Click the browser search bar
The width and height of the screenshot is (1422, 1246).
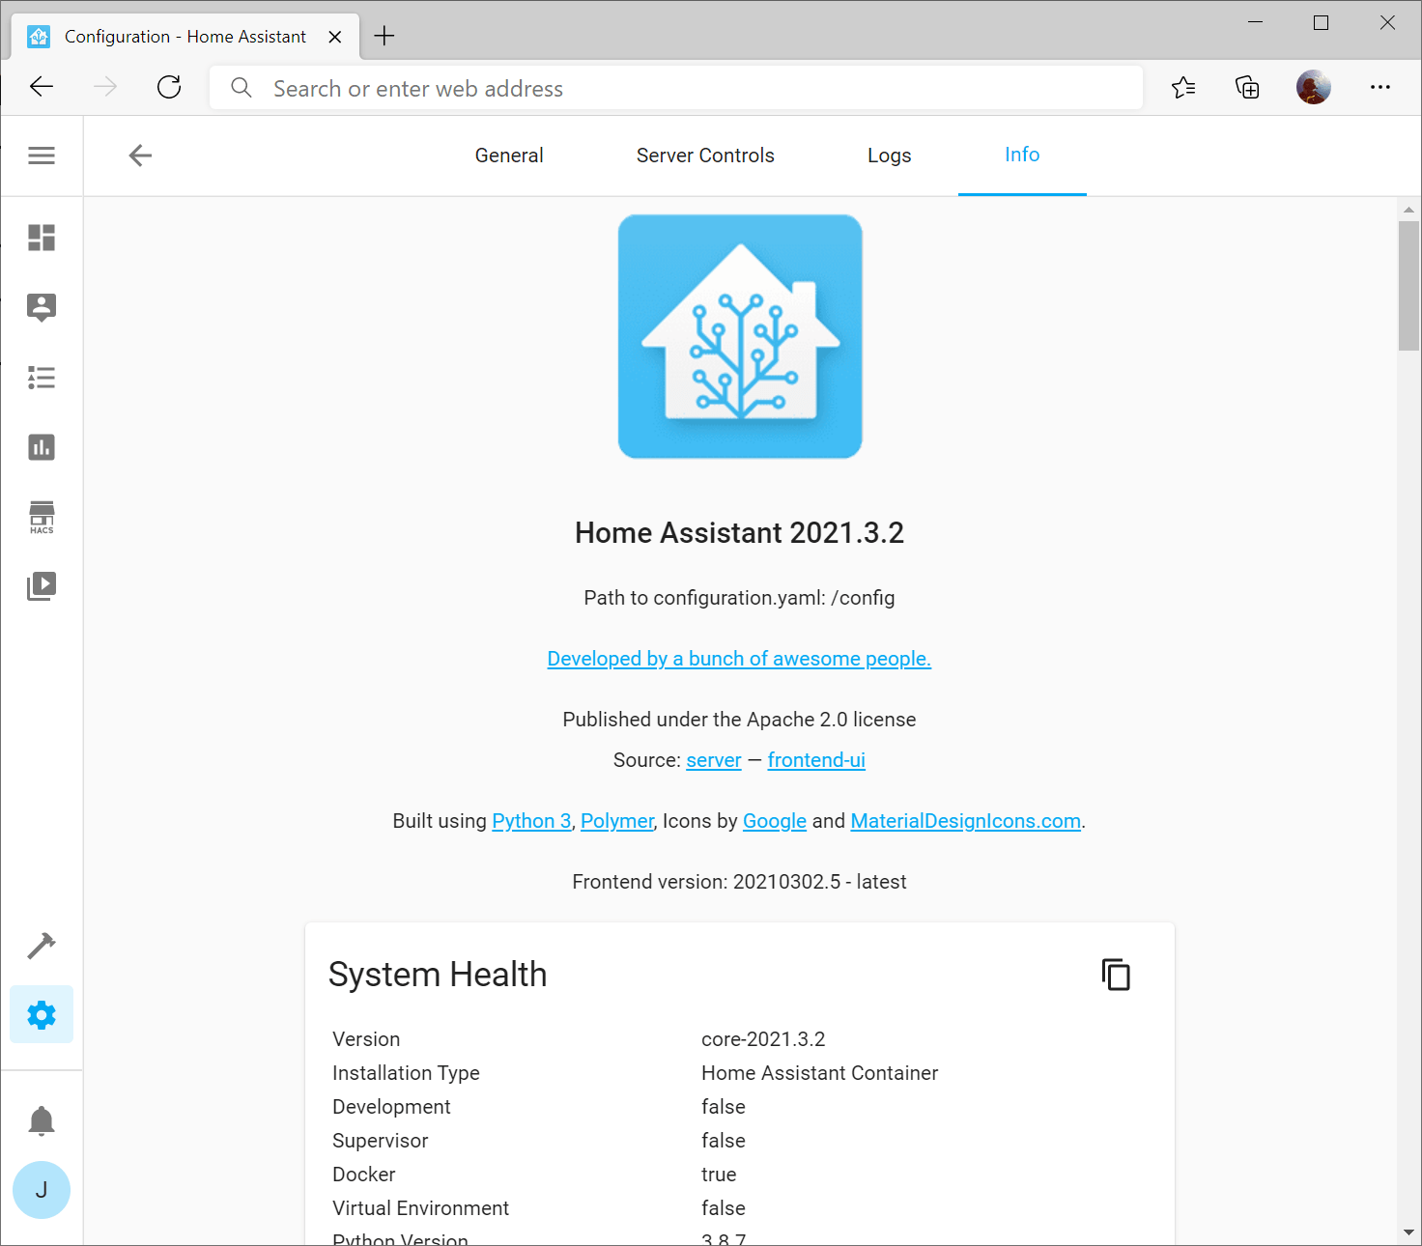tap(676, 87)
